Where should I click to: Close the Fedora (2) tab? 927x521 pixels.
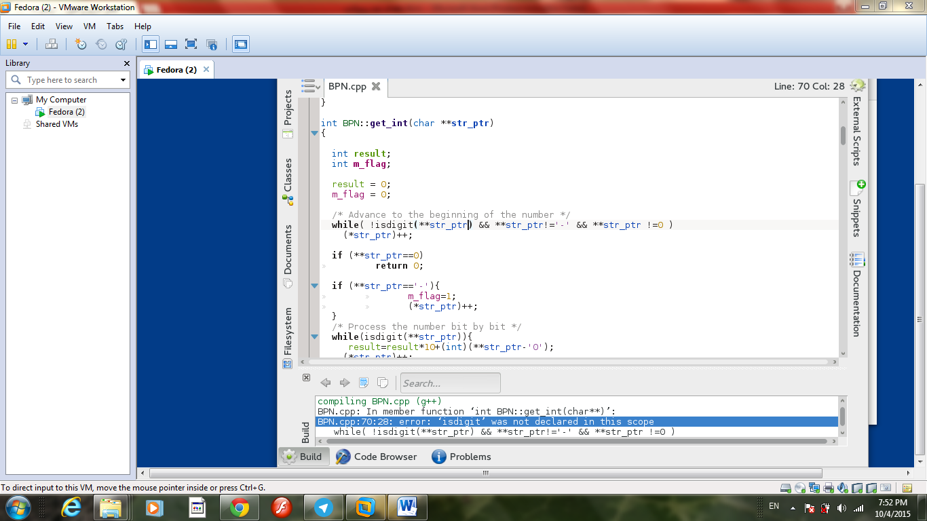tap(207, 69)
